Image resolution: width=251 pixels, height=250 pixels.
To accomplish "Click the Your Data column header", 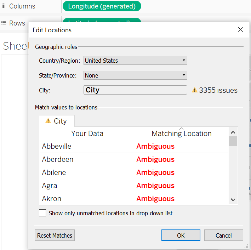I will (x=87, y=133).
